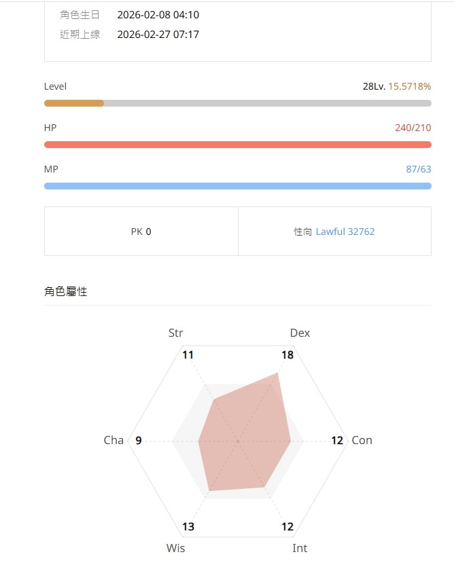454x567 pixels.
Task: Click the Int label below the chart
Action: [300, 548]
